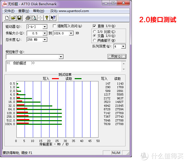The image size is (186, 163).
Task: Select I/O 比较 radio button
Action: point(94,32)
